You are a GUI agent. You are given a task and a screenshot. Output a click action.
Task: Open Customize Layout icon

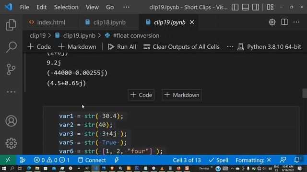(x=270, y=7)
